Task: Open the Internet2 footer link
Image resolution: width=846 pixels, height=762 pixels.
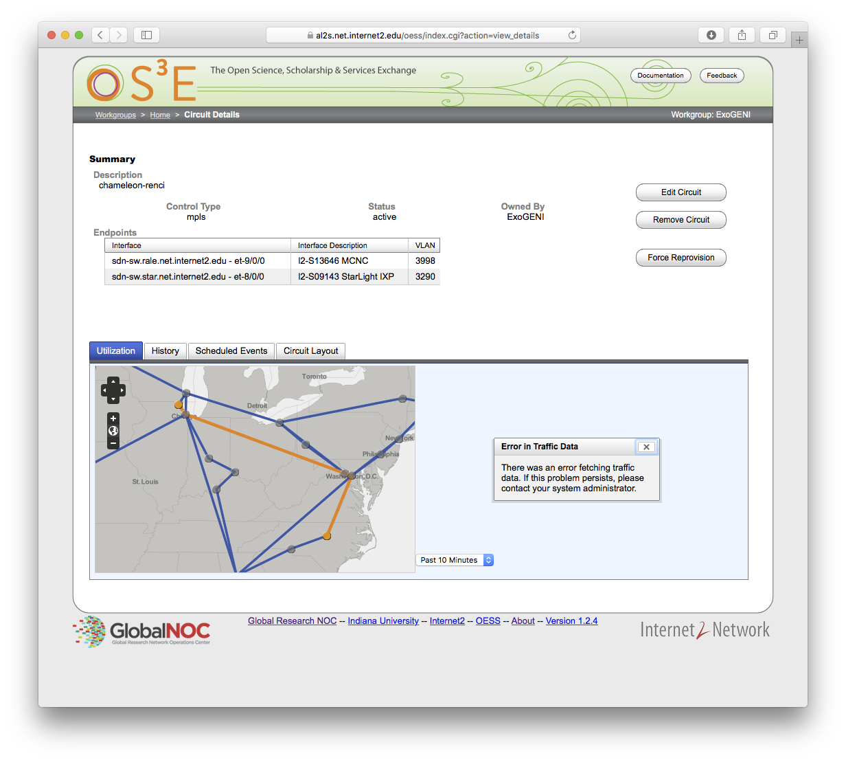Action: 447,620
